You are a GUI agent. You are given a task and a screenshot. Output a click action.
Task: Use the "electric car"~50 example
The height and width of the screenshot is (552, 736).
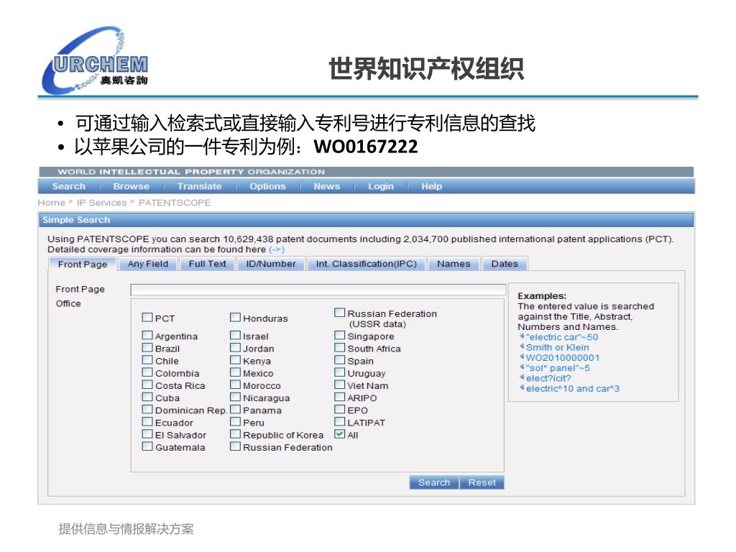pos(562,337)
